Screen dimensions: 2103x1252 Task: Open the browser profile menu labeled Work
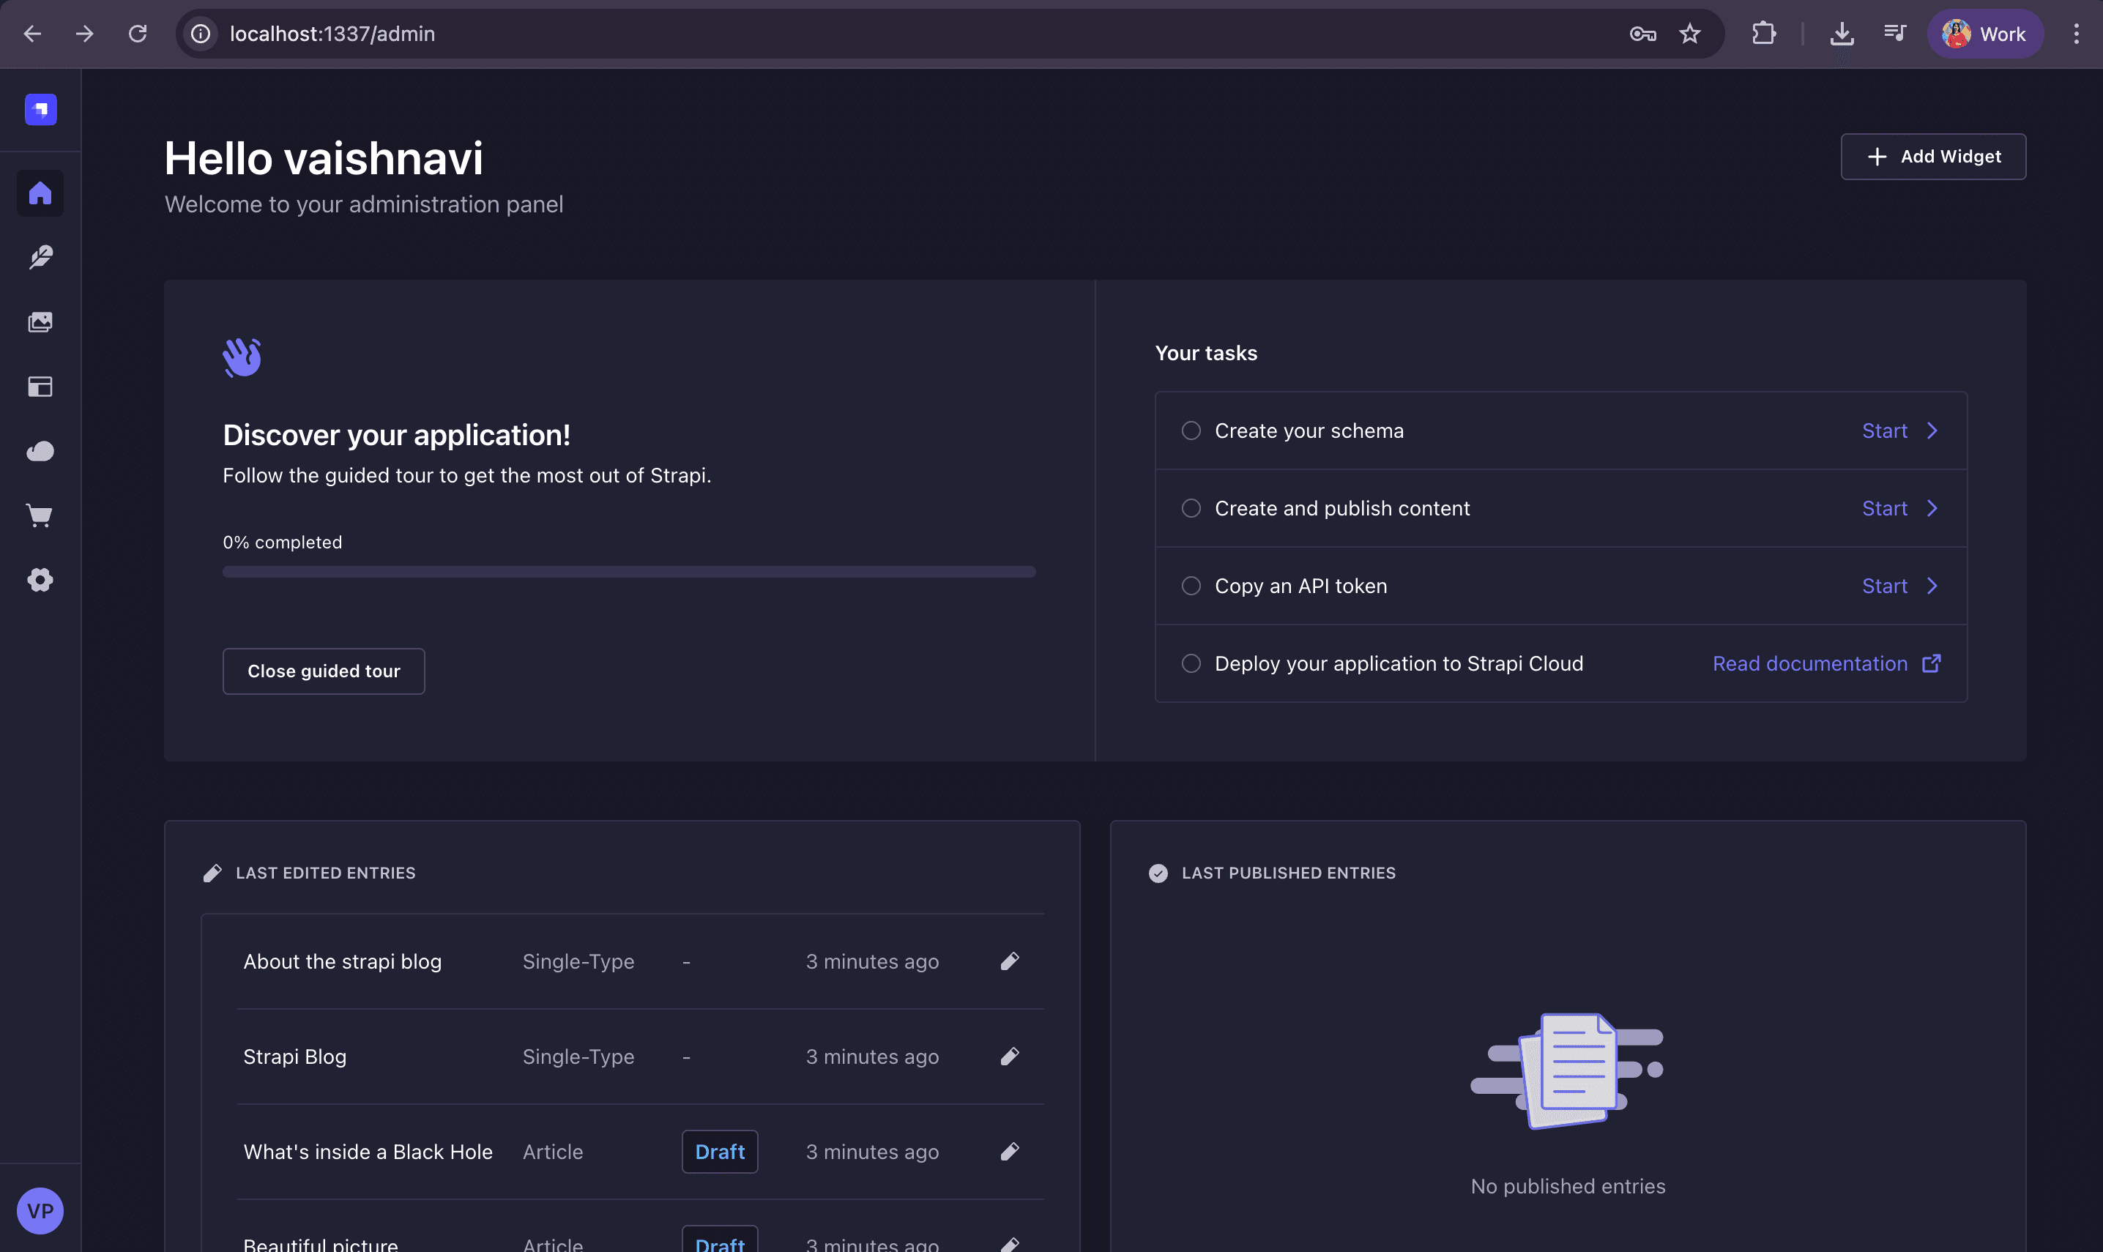[x=1984, y=34]
